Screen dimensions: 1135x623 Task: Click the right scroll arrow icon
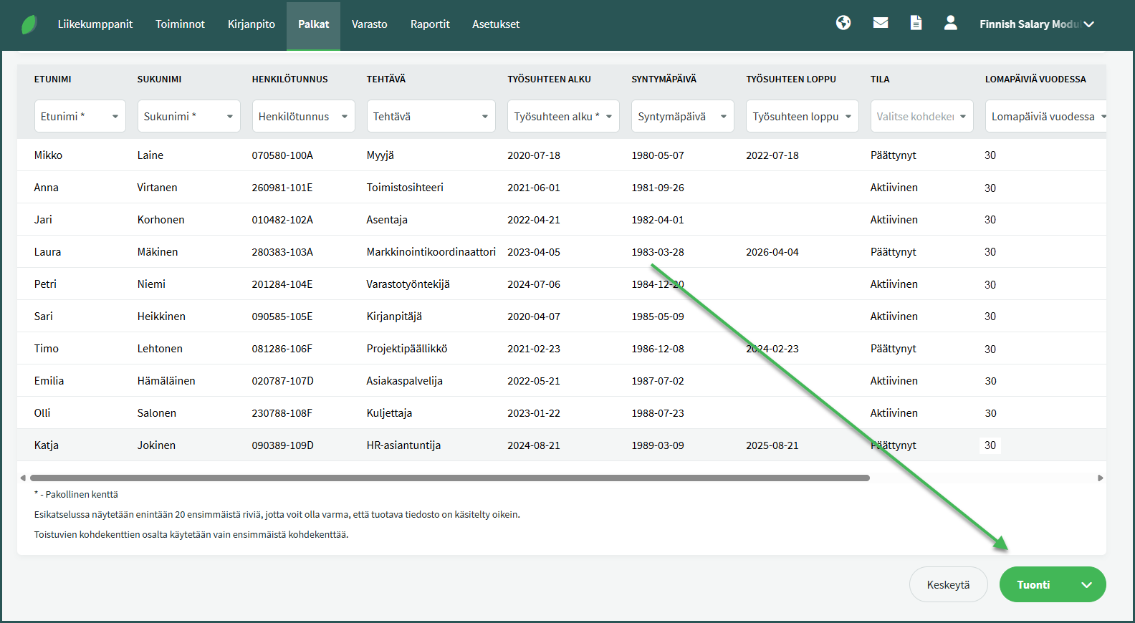click(1100, 478)
